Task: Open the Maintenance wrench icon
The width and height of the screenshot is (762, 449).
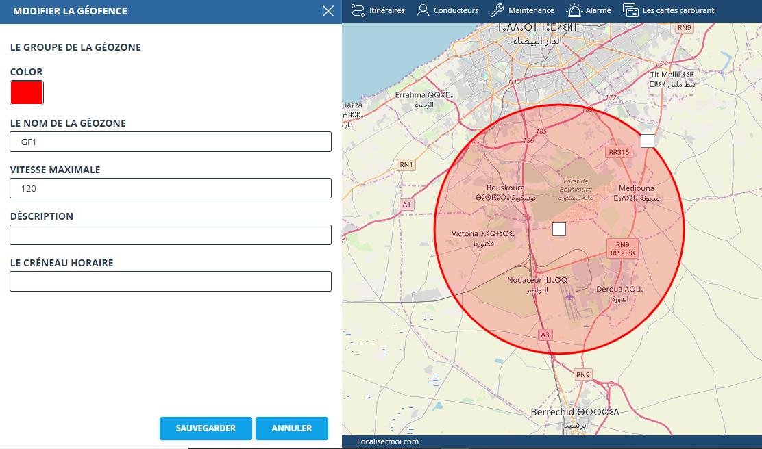Action: coord(496,10)
